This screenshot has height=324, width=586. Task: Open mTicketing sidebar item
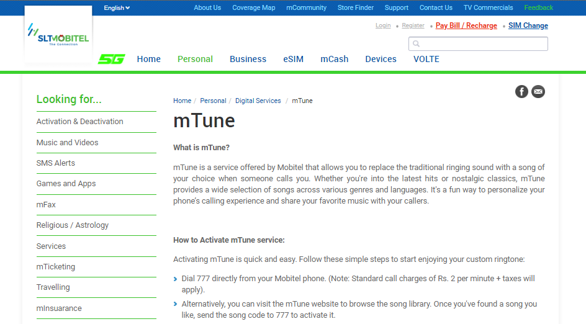[56, 266]
